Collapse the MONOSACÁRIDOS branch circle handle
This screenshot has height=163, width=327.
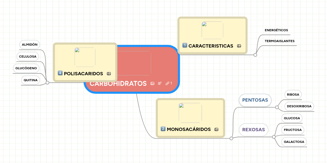[x=231, y=139]
